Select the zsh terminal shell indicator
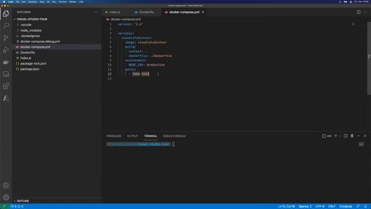This screenshot has height=209, width=371. pyautogui.click(x=327, y=136)
